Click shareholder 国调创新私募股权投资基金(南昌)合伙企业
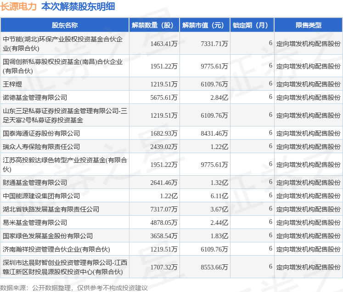Screen dimensions: 343x292 tap(62, 66)
